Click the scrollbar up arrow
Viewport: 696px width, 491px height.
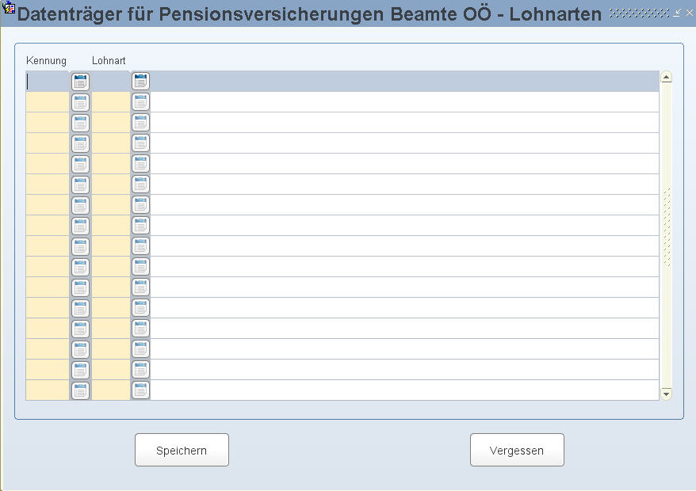[666, 78]
